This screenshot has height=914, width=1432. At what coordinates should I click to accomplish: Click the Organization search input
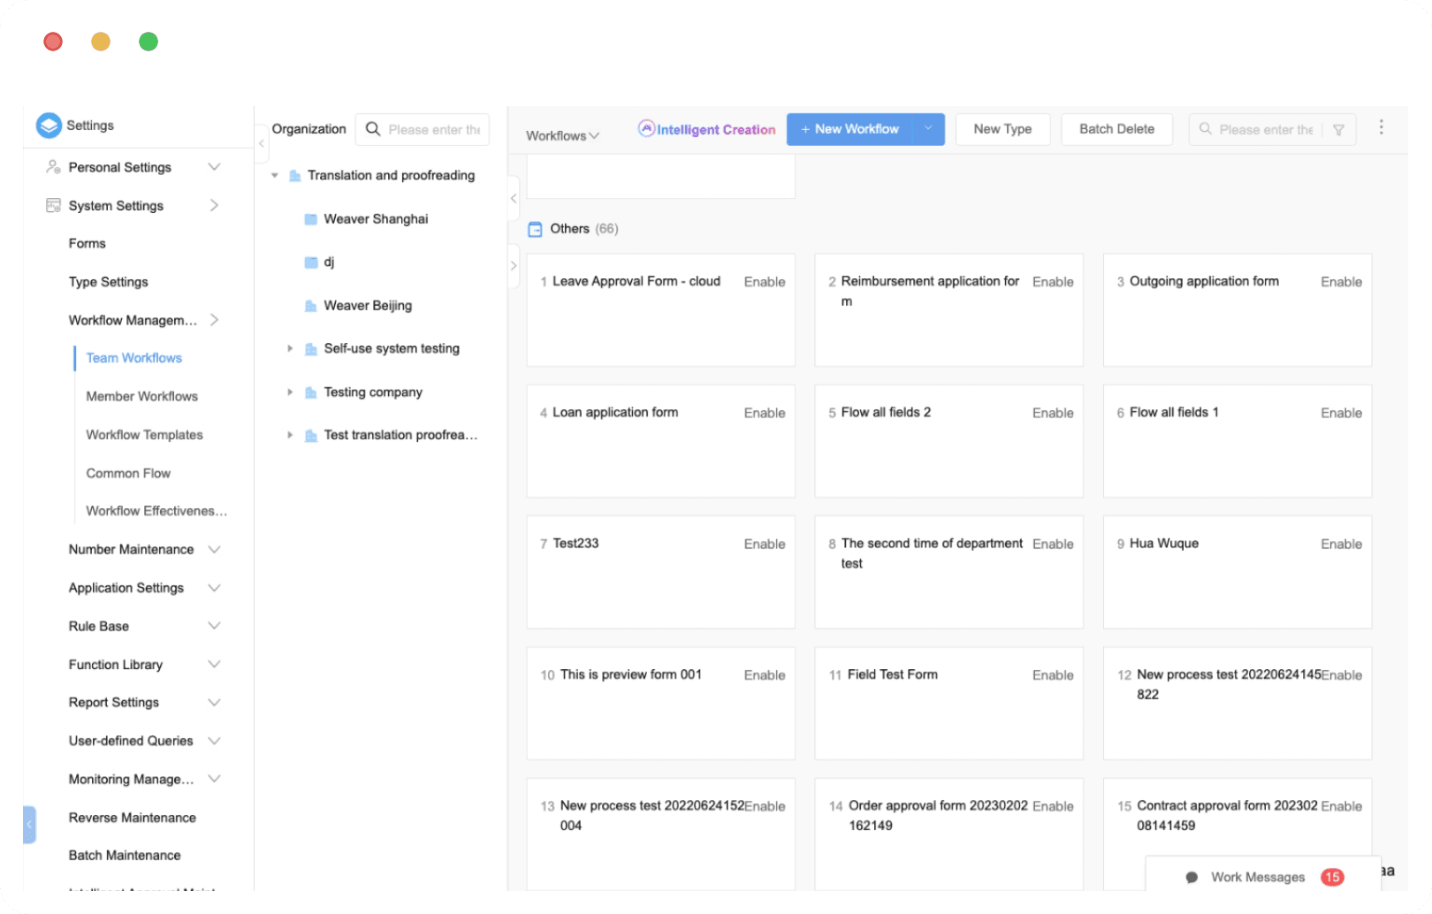[423, 129]
